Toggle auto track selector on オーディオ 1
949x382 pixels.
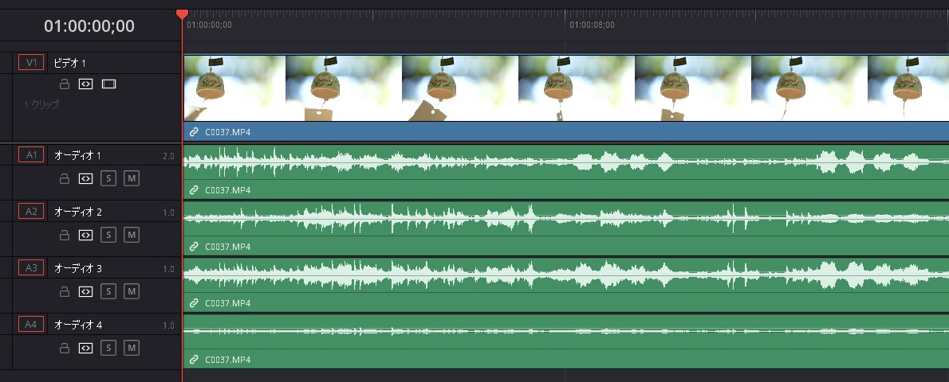click(x=86, y=178)
